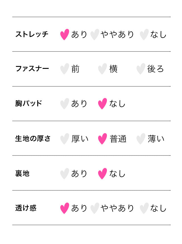Viewport: 182px width, 244px height.
Task: Click the heart icon next to 横
Action: tap(102, 69)
